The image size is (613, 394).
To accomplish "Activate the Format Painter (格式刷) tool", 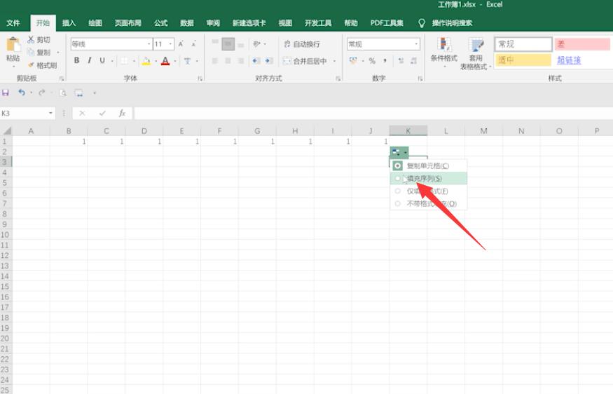I will pos(31,65).
